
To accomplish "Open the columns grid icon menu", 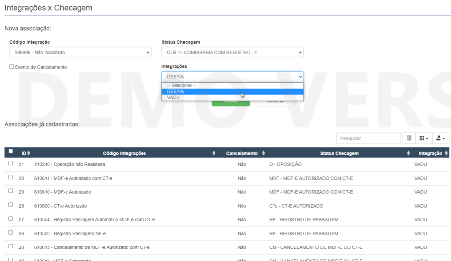I will coord(423,138).
